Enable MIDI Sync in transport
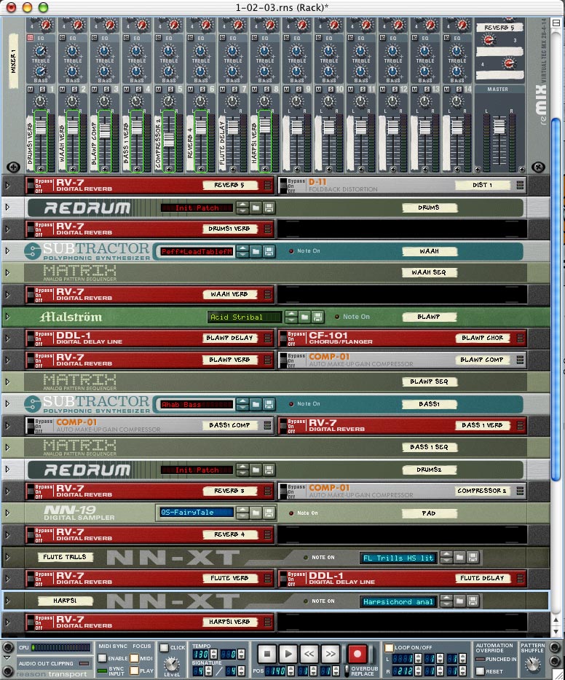The image size is (565, 680). coord(103,658)
